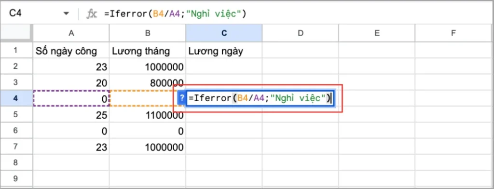
Task: Select row 4 header
Action: coord(16,98)
